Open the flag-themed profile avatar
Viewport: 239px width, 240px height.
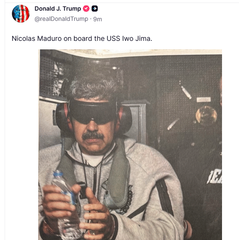coord(21,14)
